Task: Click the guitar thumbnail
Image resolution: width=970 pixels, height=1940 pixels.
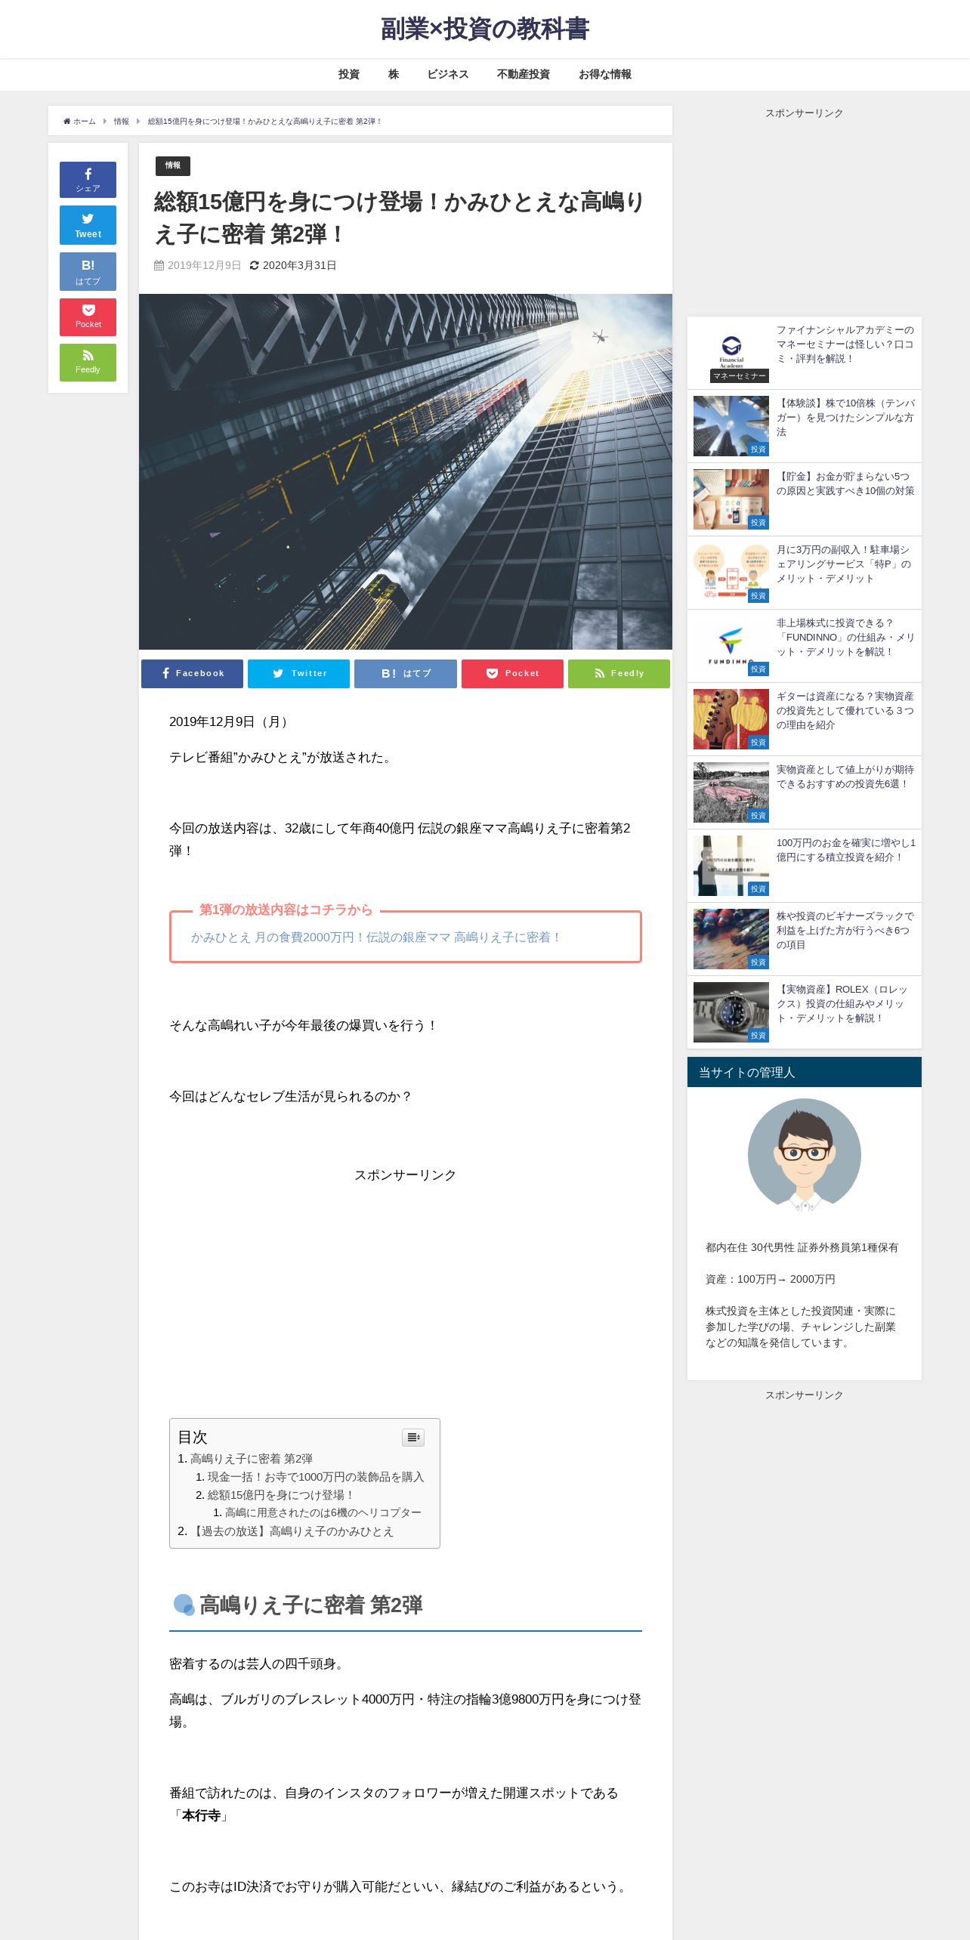Action: pyautogui.click(x=731, y=718)
